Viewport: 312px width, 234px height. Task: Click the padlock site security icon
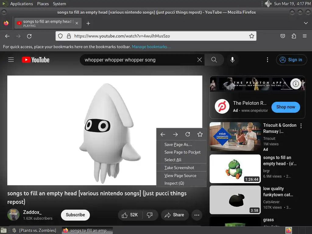click(x=69, y=36)
